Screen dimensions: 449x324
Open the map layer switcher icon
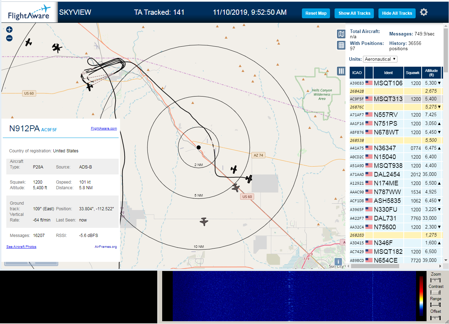coord(341,34)
